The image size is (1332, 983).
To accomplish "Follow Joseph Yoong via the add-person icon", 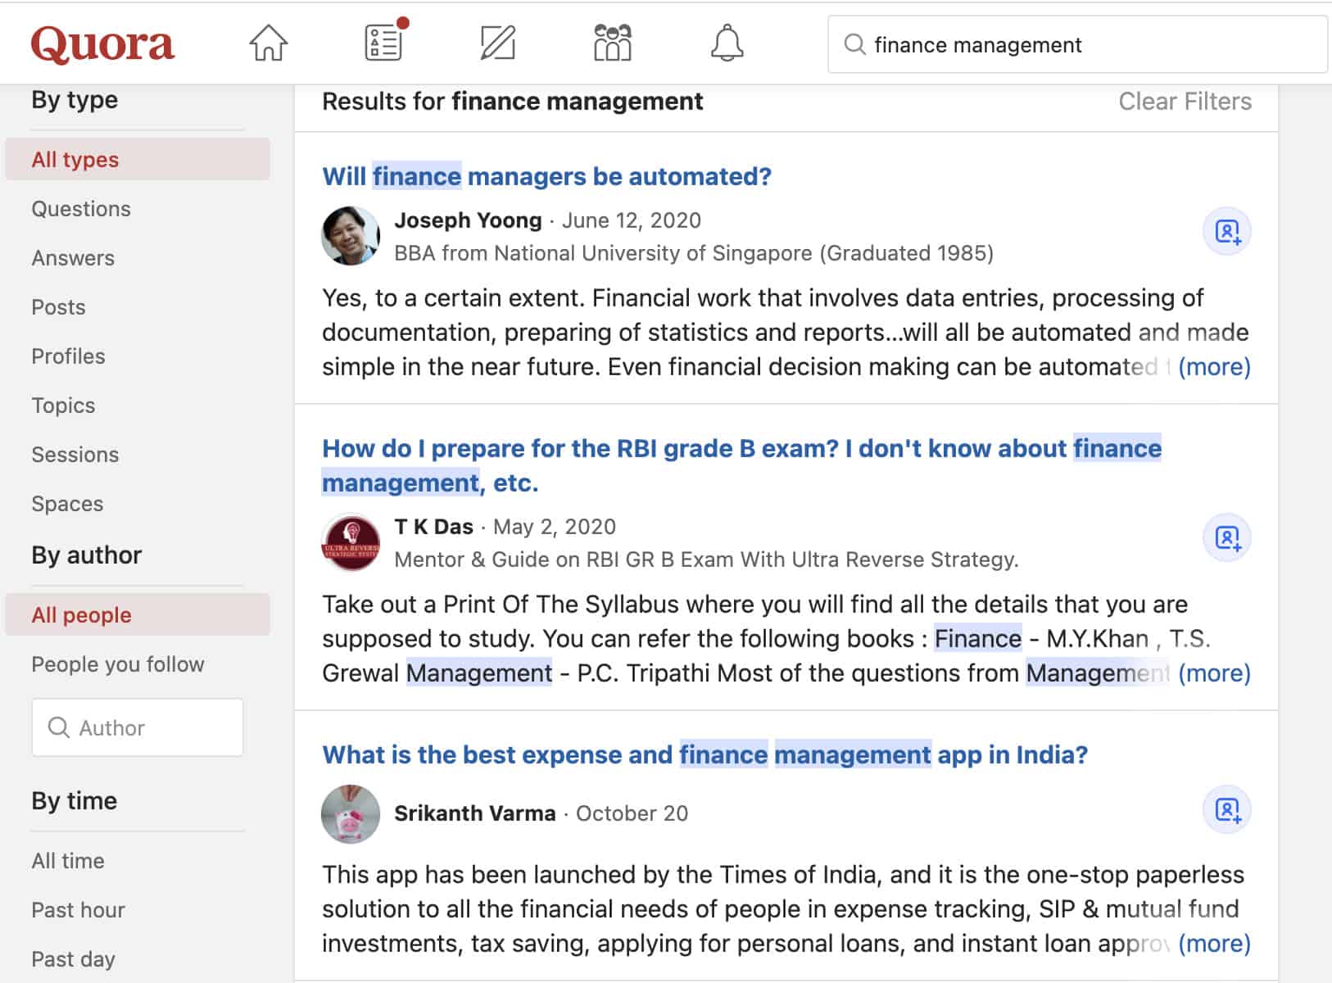I will (1226, 232).
